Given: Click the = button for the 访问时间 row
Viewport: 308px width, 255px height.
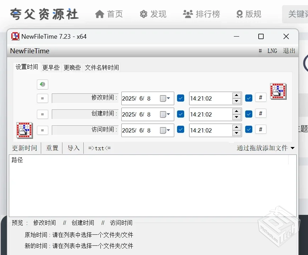Looking at the screenshot, I should pyautogui.click(x=42, y=130).
